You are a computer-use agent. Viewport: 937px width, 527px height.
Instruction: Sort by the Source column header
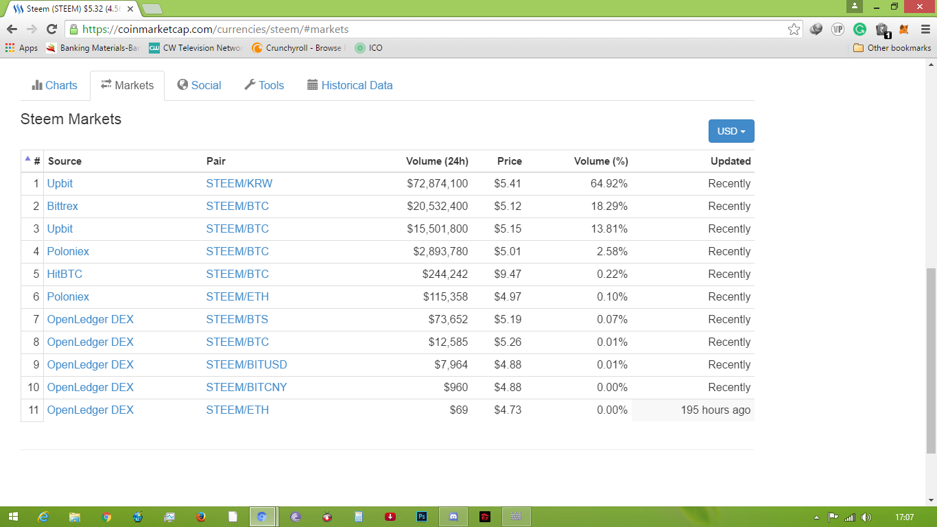click(x=64, y=161)
